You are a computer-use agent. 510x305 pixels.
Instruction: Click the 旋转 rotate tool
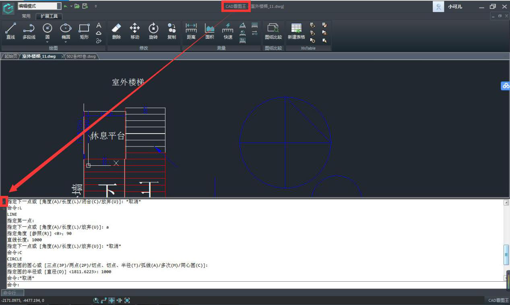point(153,31)
